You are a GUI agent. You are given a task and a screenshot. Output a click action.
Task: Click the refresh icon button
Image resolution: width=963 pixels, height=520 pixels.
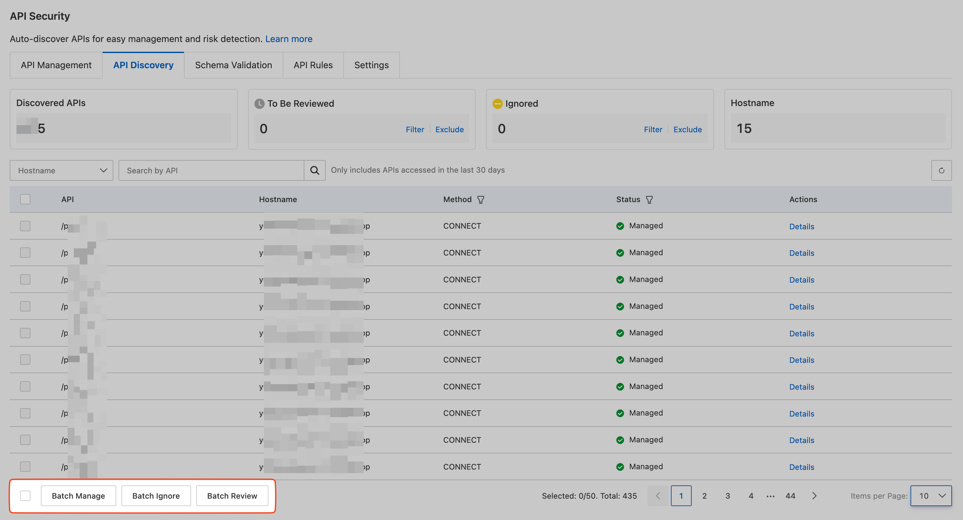(x=941, y=171)
